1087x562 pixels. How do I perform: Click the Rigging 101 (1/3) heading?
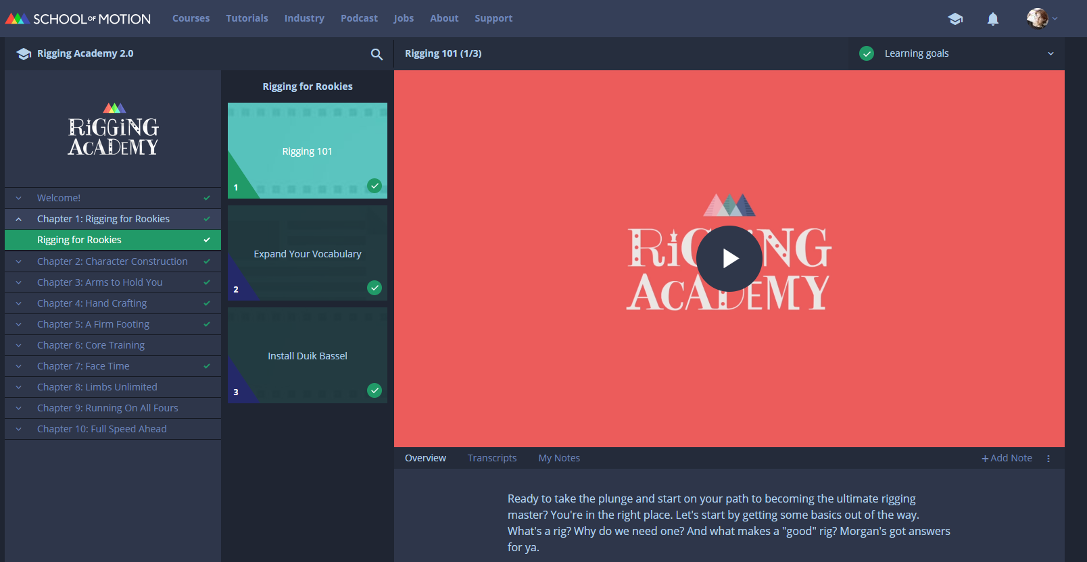tap(443, 53)
